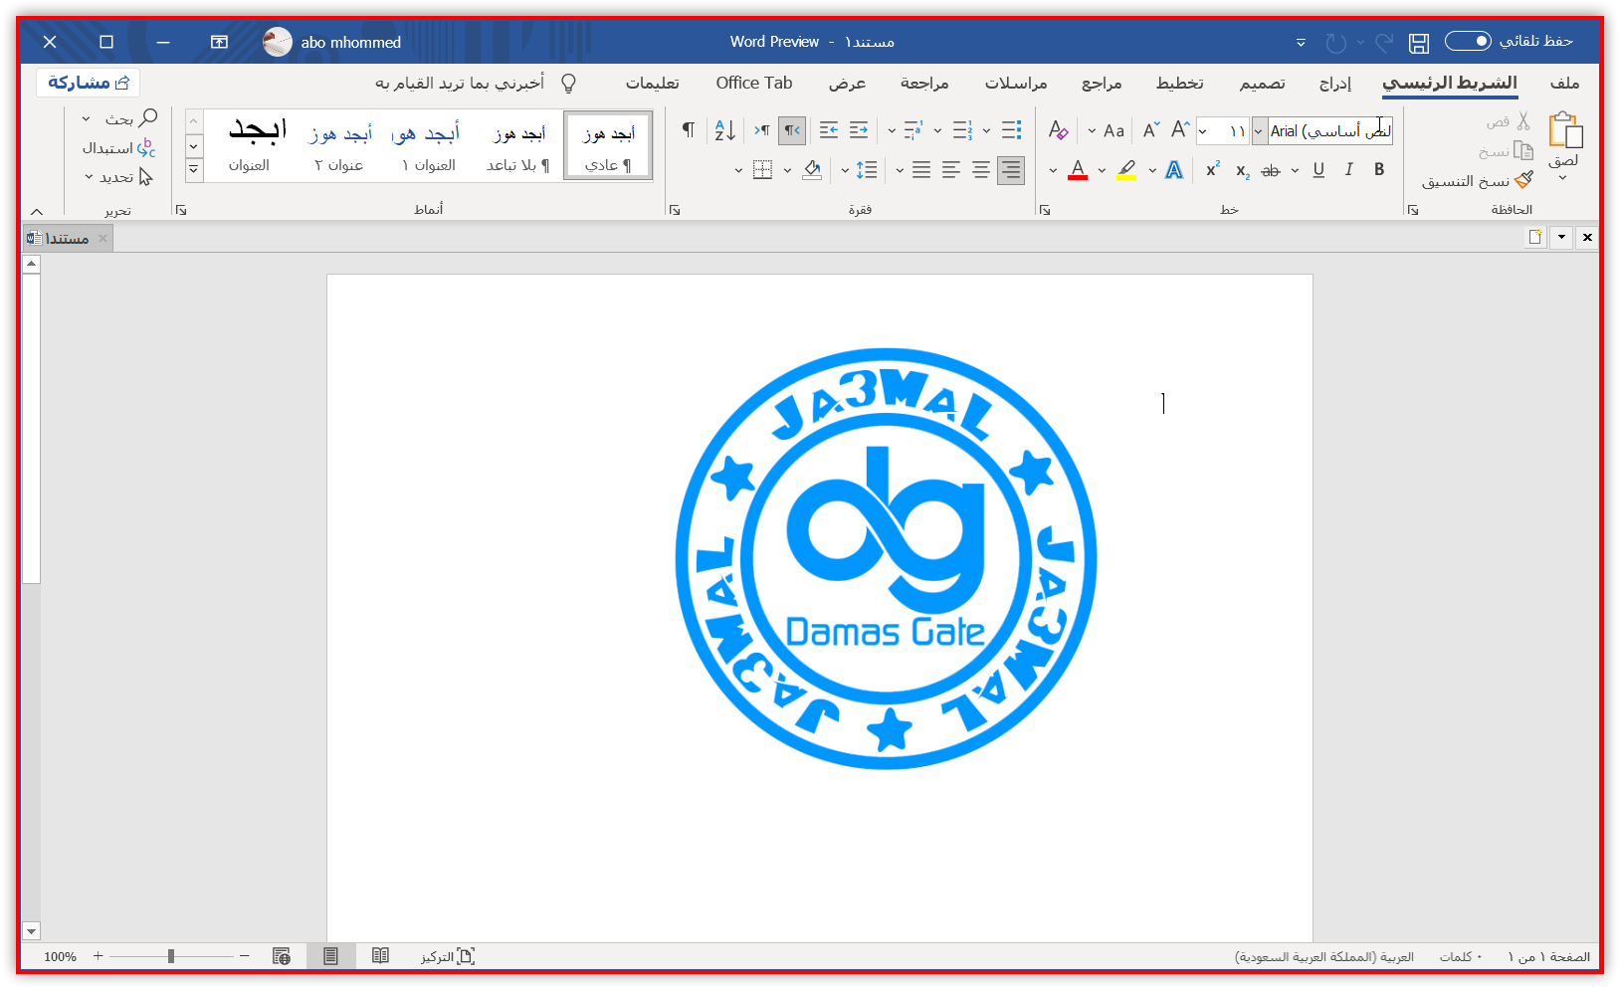Switch to left-to-right text direction
The height and width of the screenshot is (990, 1620).
coord(762,130)
